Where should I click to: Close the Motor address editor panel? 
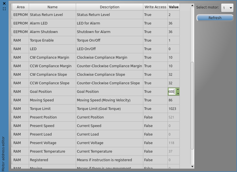[4, 4]
